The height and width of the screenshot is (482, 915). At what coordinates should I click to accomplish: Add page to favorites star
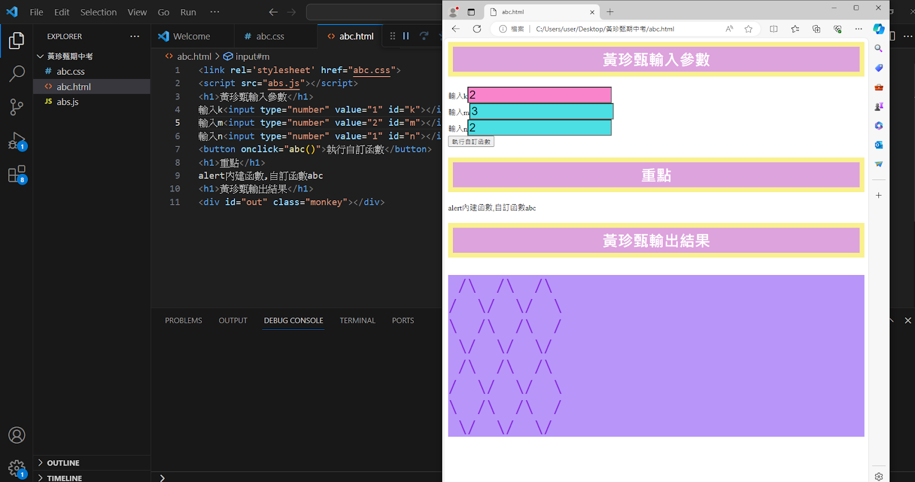[x=749, y=29]
